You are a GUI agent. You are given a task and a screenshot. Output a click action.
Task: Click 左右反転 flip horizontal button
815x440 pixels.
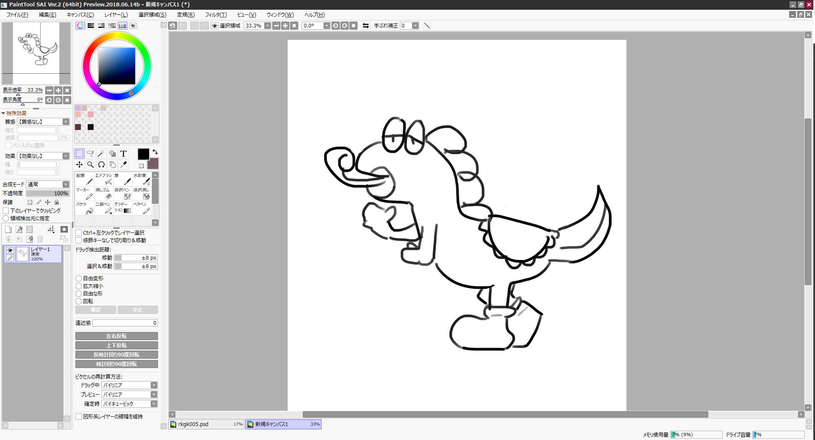[116, 336]
